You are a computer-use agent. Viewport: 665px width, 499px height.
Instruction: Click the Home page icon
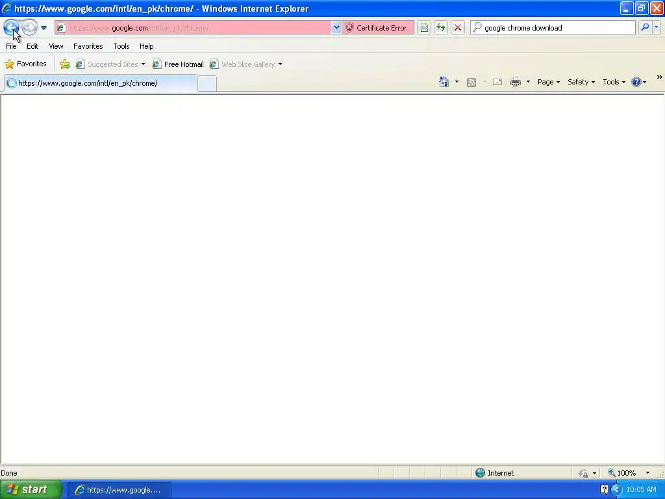[x=444, y=82]
